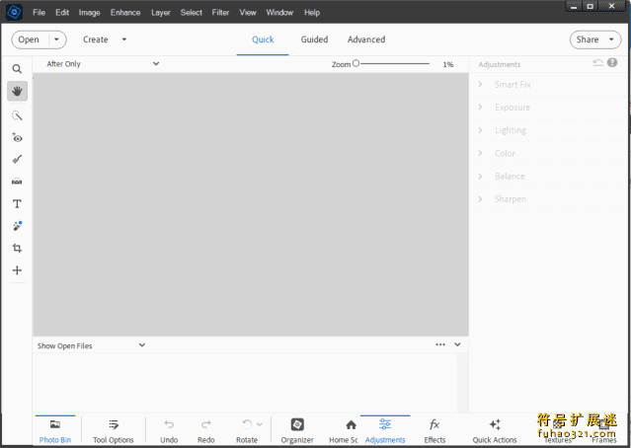
Task: Open photo bin options (three dots)
Action: pos(440,344)
